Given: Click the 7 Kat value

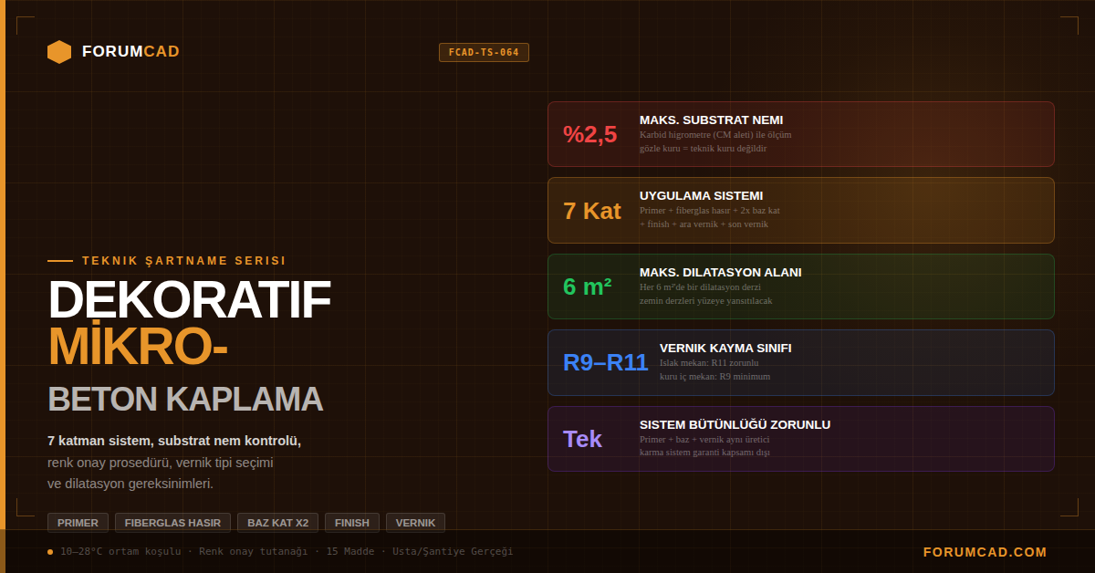Looking at the screenshot, I should [592, 211].
